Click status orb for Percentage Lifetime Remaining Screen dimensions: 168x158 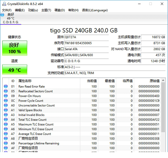[6, 143]
